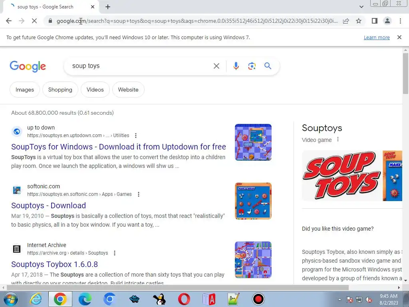Open Internet Archive result thumbnail image
The width and height of the screenshot is (409, 307).
click(253, 260)
